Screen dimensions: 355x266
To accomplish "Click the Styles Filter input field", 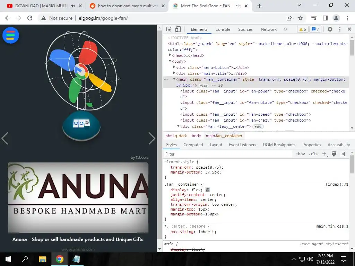I will coord(227,154).
